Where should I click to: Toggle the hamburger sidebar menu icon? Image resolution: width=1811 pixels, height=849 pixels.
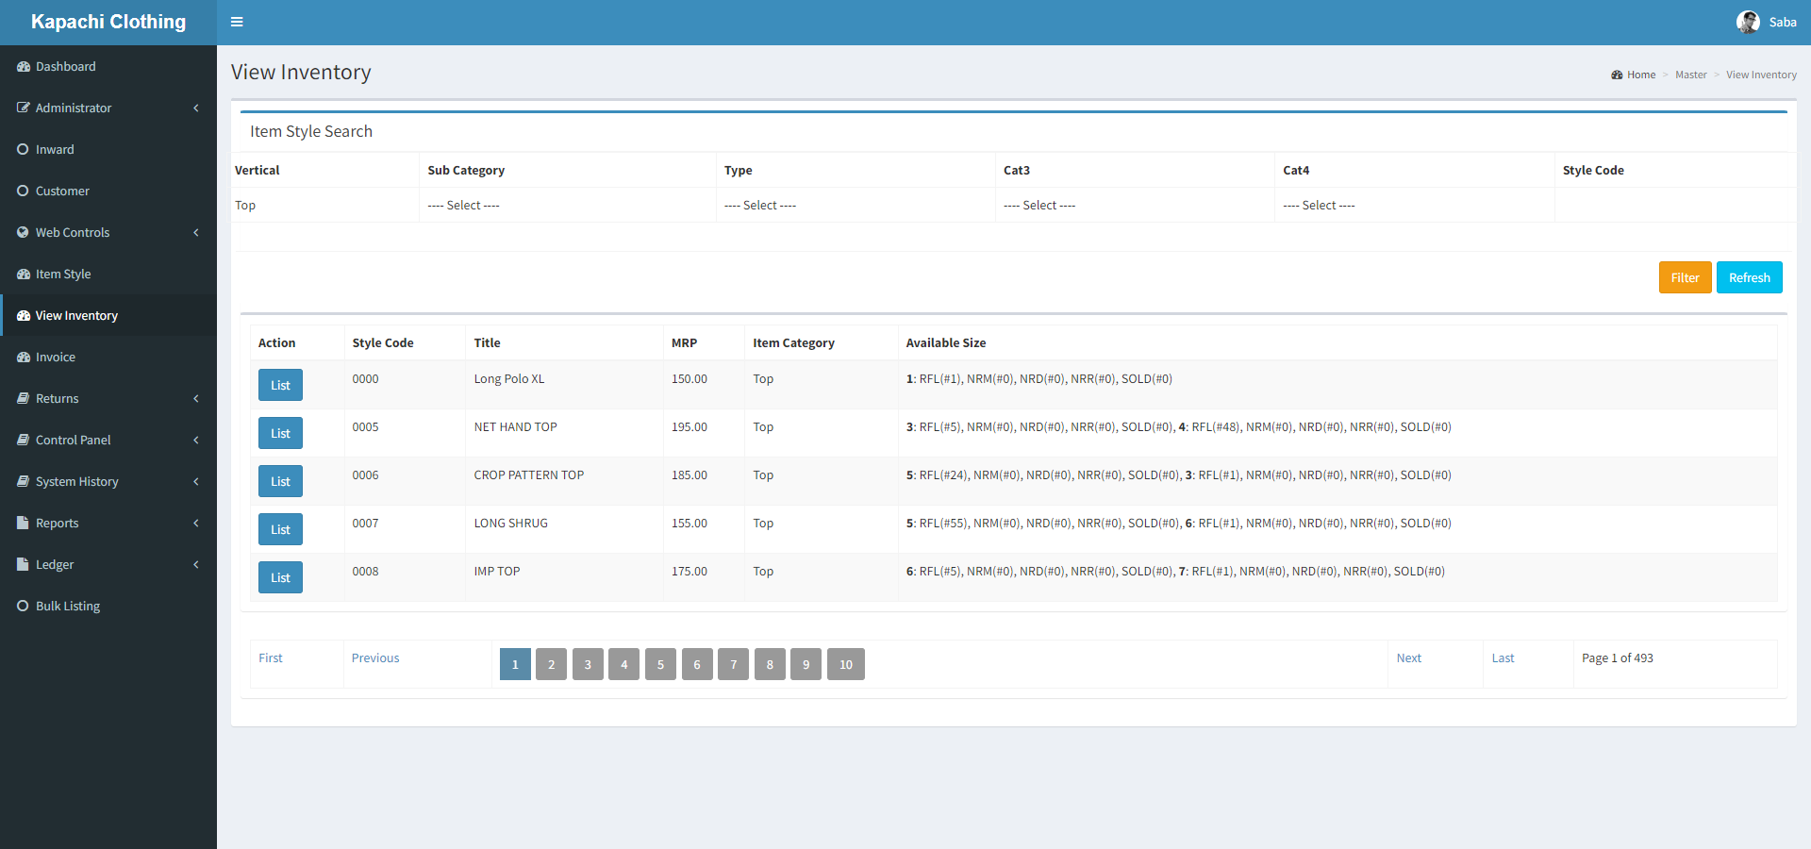tap(237, 22)
